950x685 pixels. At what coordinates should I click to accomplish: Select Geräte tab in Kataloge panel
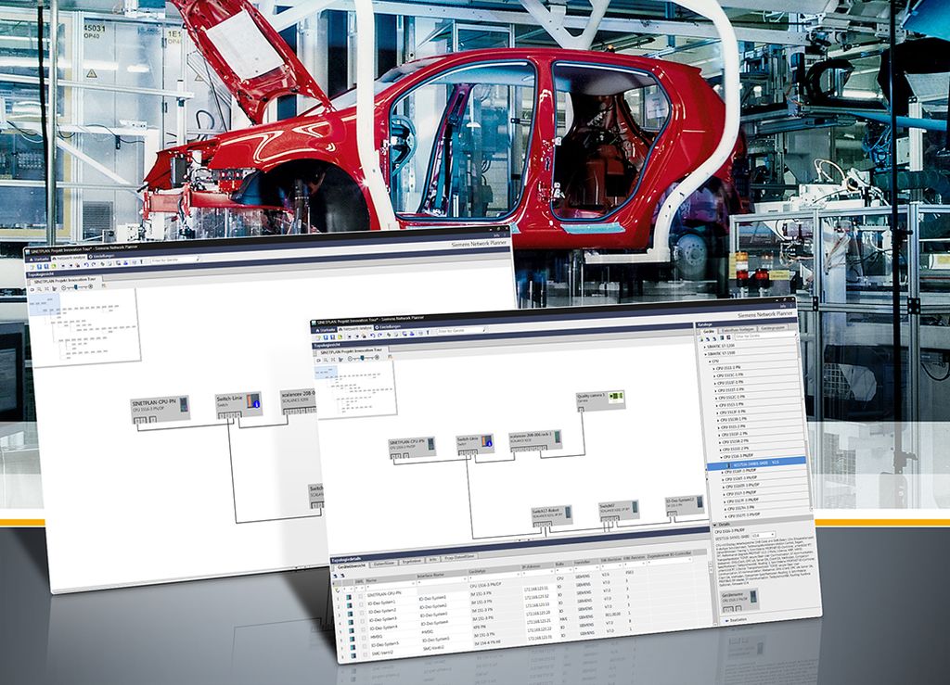(x=708, y=332)
